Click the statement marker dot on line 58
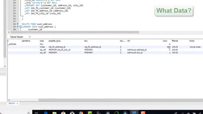203x114 pixels. [18, 24]
